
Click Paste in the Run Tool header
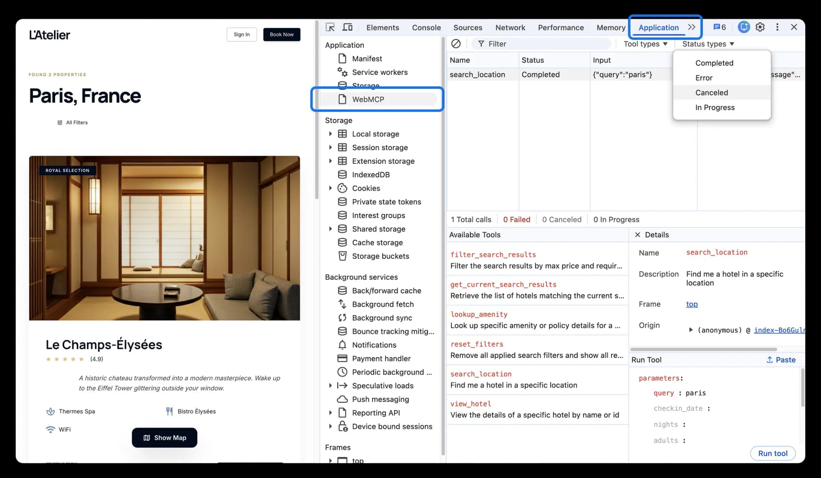[781, 360]
